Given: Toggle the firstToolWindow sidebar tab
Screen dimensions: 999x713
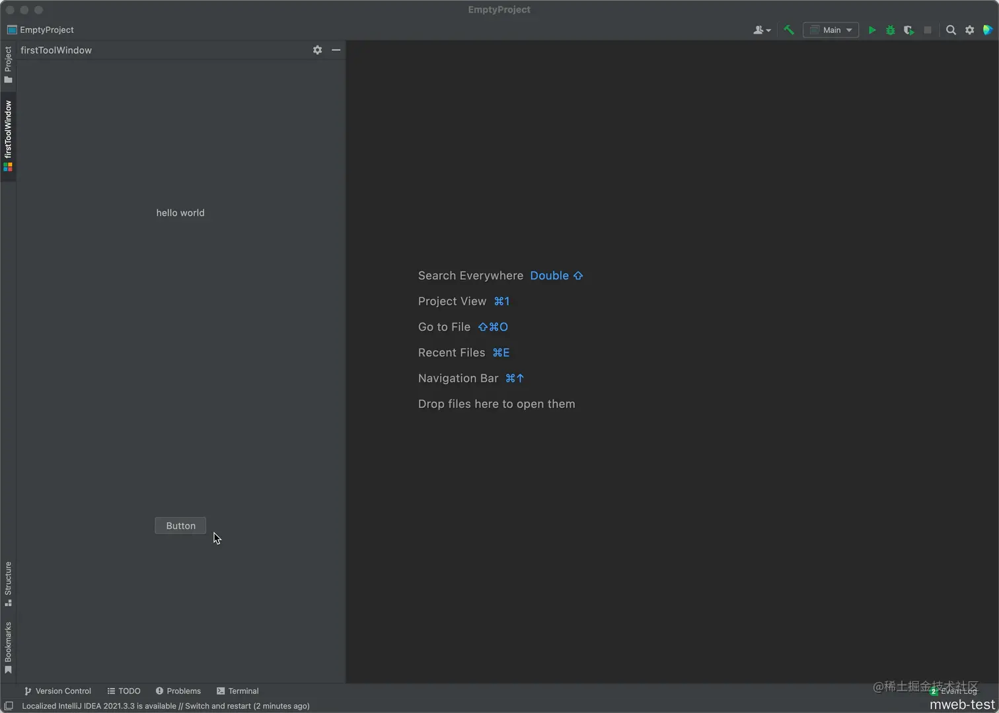Looking at the screenshot, I should 8,137.
